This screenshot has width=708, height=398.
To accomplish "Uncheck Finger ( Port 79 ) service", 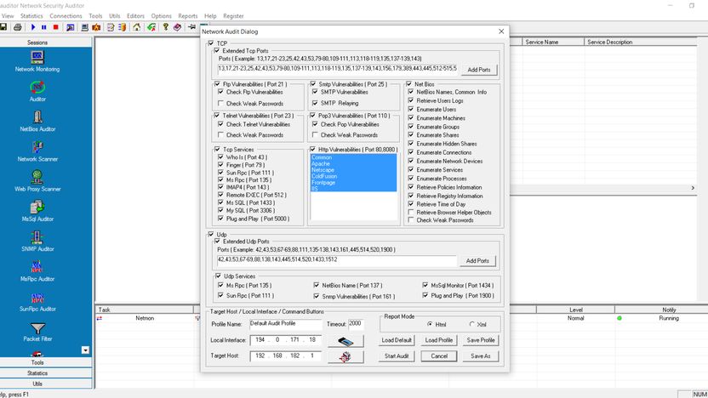I will (220, 165).
